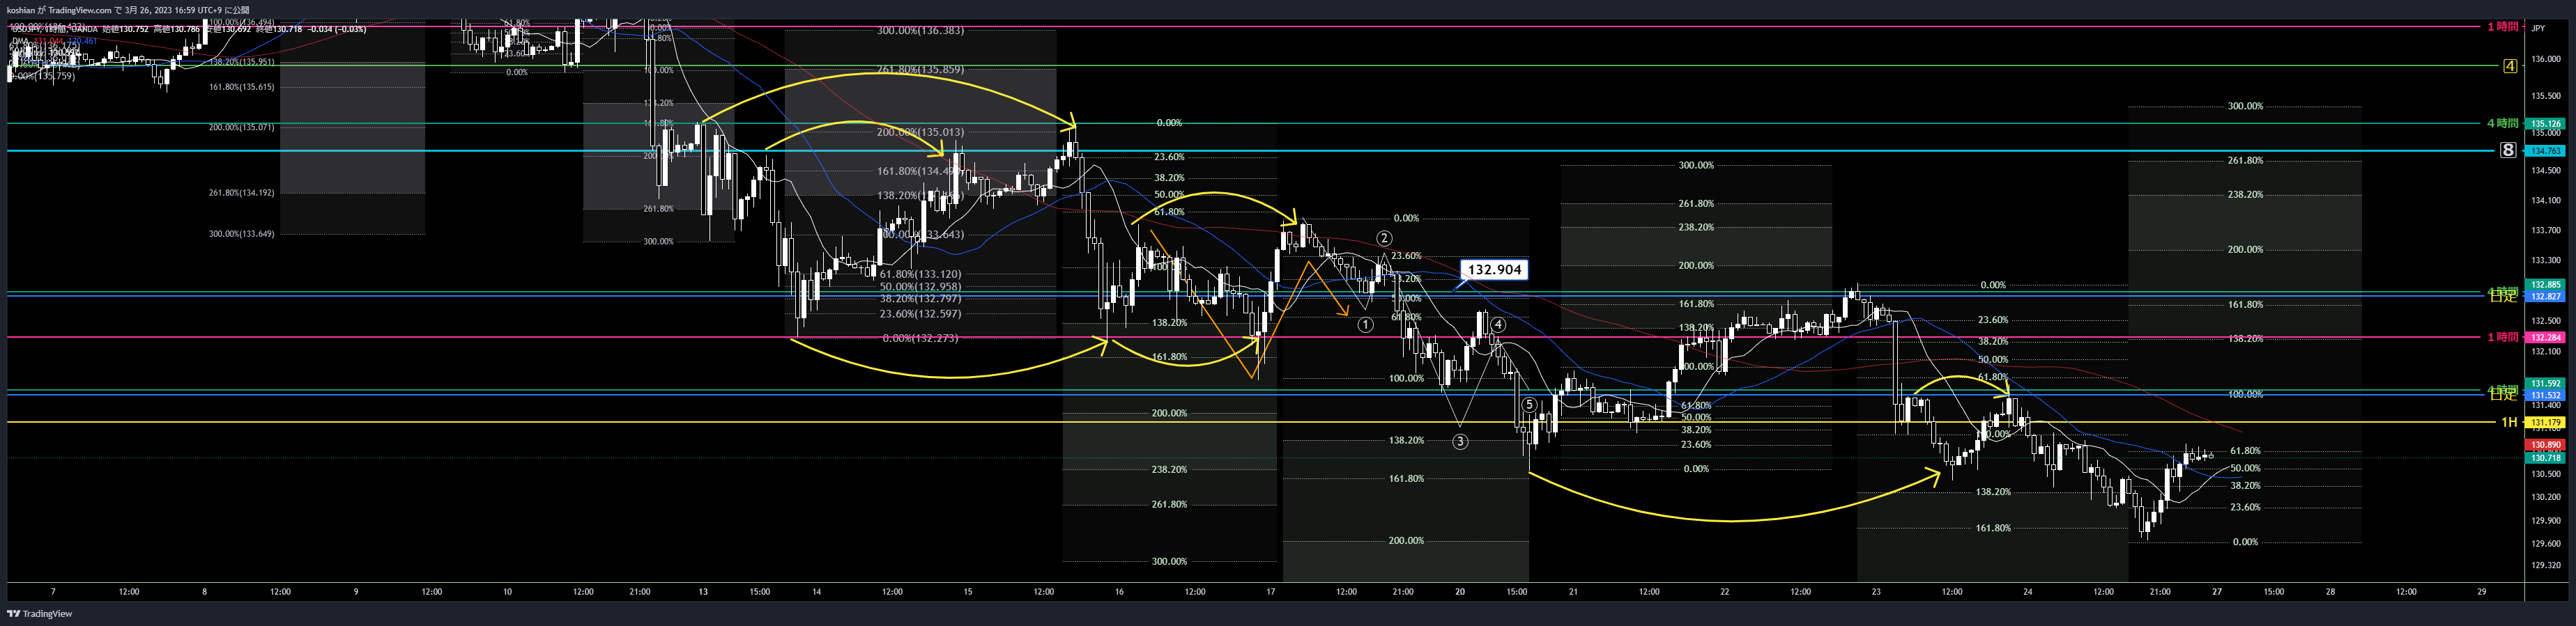Select the circled 4 wave label
2576x626 pixels.
tap(1498, 324)
